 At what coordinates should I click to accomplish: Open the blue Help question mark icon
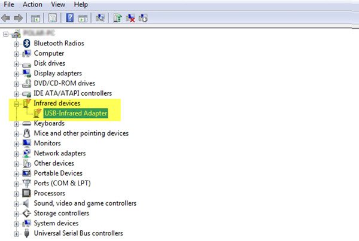point(70,18)
